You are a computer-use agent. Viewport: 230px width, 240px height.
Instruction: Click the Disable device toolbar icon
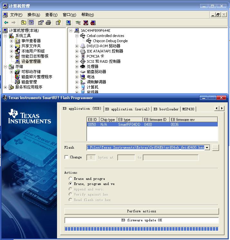pos(93,23)
